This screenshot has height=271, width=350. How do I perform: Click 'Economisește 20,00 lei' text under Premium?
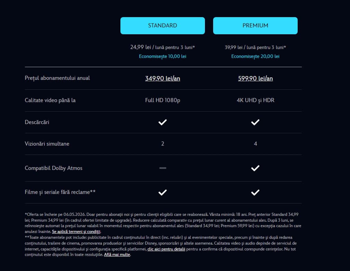point(255,56)
